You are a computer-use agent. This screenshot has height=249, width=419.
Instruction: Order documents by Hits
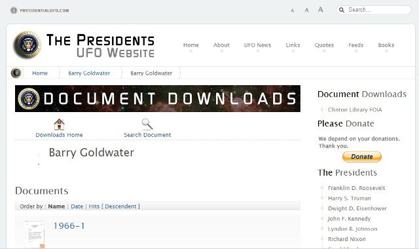click(x=94, y=206)
